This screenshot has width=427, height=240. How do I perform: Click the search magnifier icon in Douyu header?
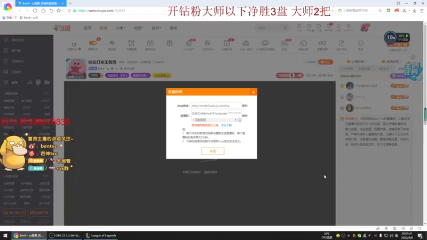286,28
